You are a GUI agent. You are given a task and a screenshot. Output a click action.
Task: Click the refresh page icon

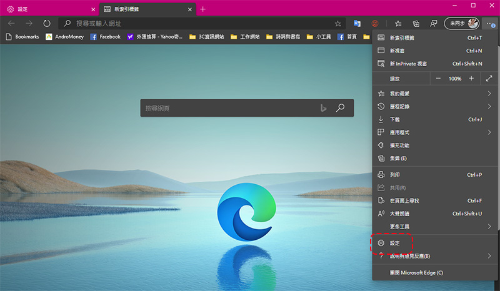pos(46,23)
